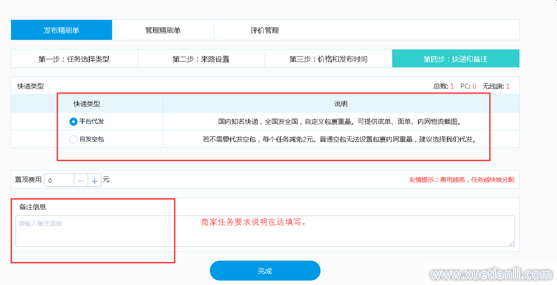557x285 pixels.
Task: Select the 平台代发 radio option
Action: (x=73, y=121)
